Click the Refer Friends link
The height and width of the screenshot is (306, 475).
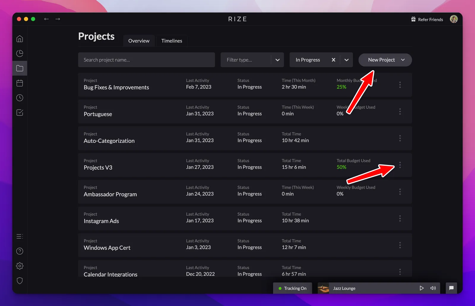[430, 20]
